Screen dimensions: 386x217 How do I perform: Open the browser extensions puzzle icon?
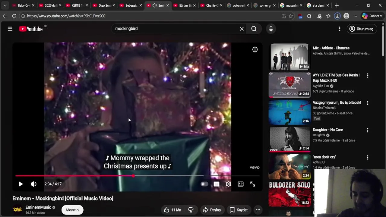coord(309,16)
